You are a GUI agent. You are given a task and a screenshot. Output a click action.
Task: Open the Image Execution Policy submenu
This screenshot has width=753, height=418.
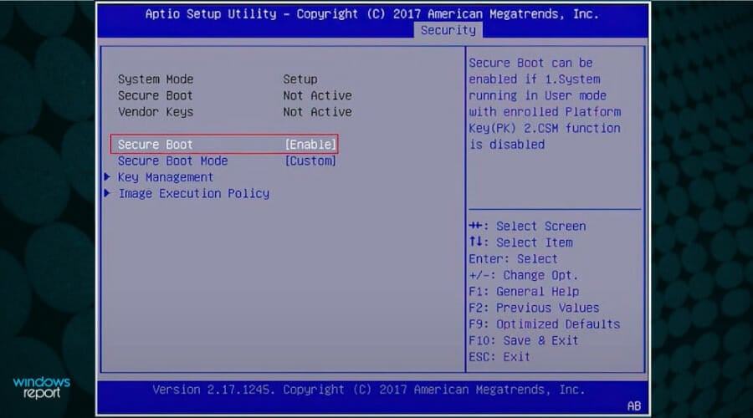click(x=194, y=193)
